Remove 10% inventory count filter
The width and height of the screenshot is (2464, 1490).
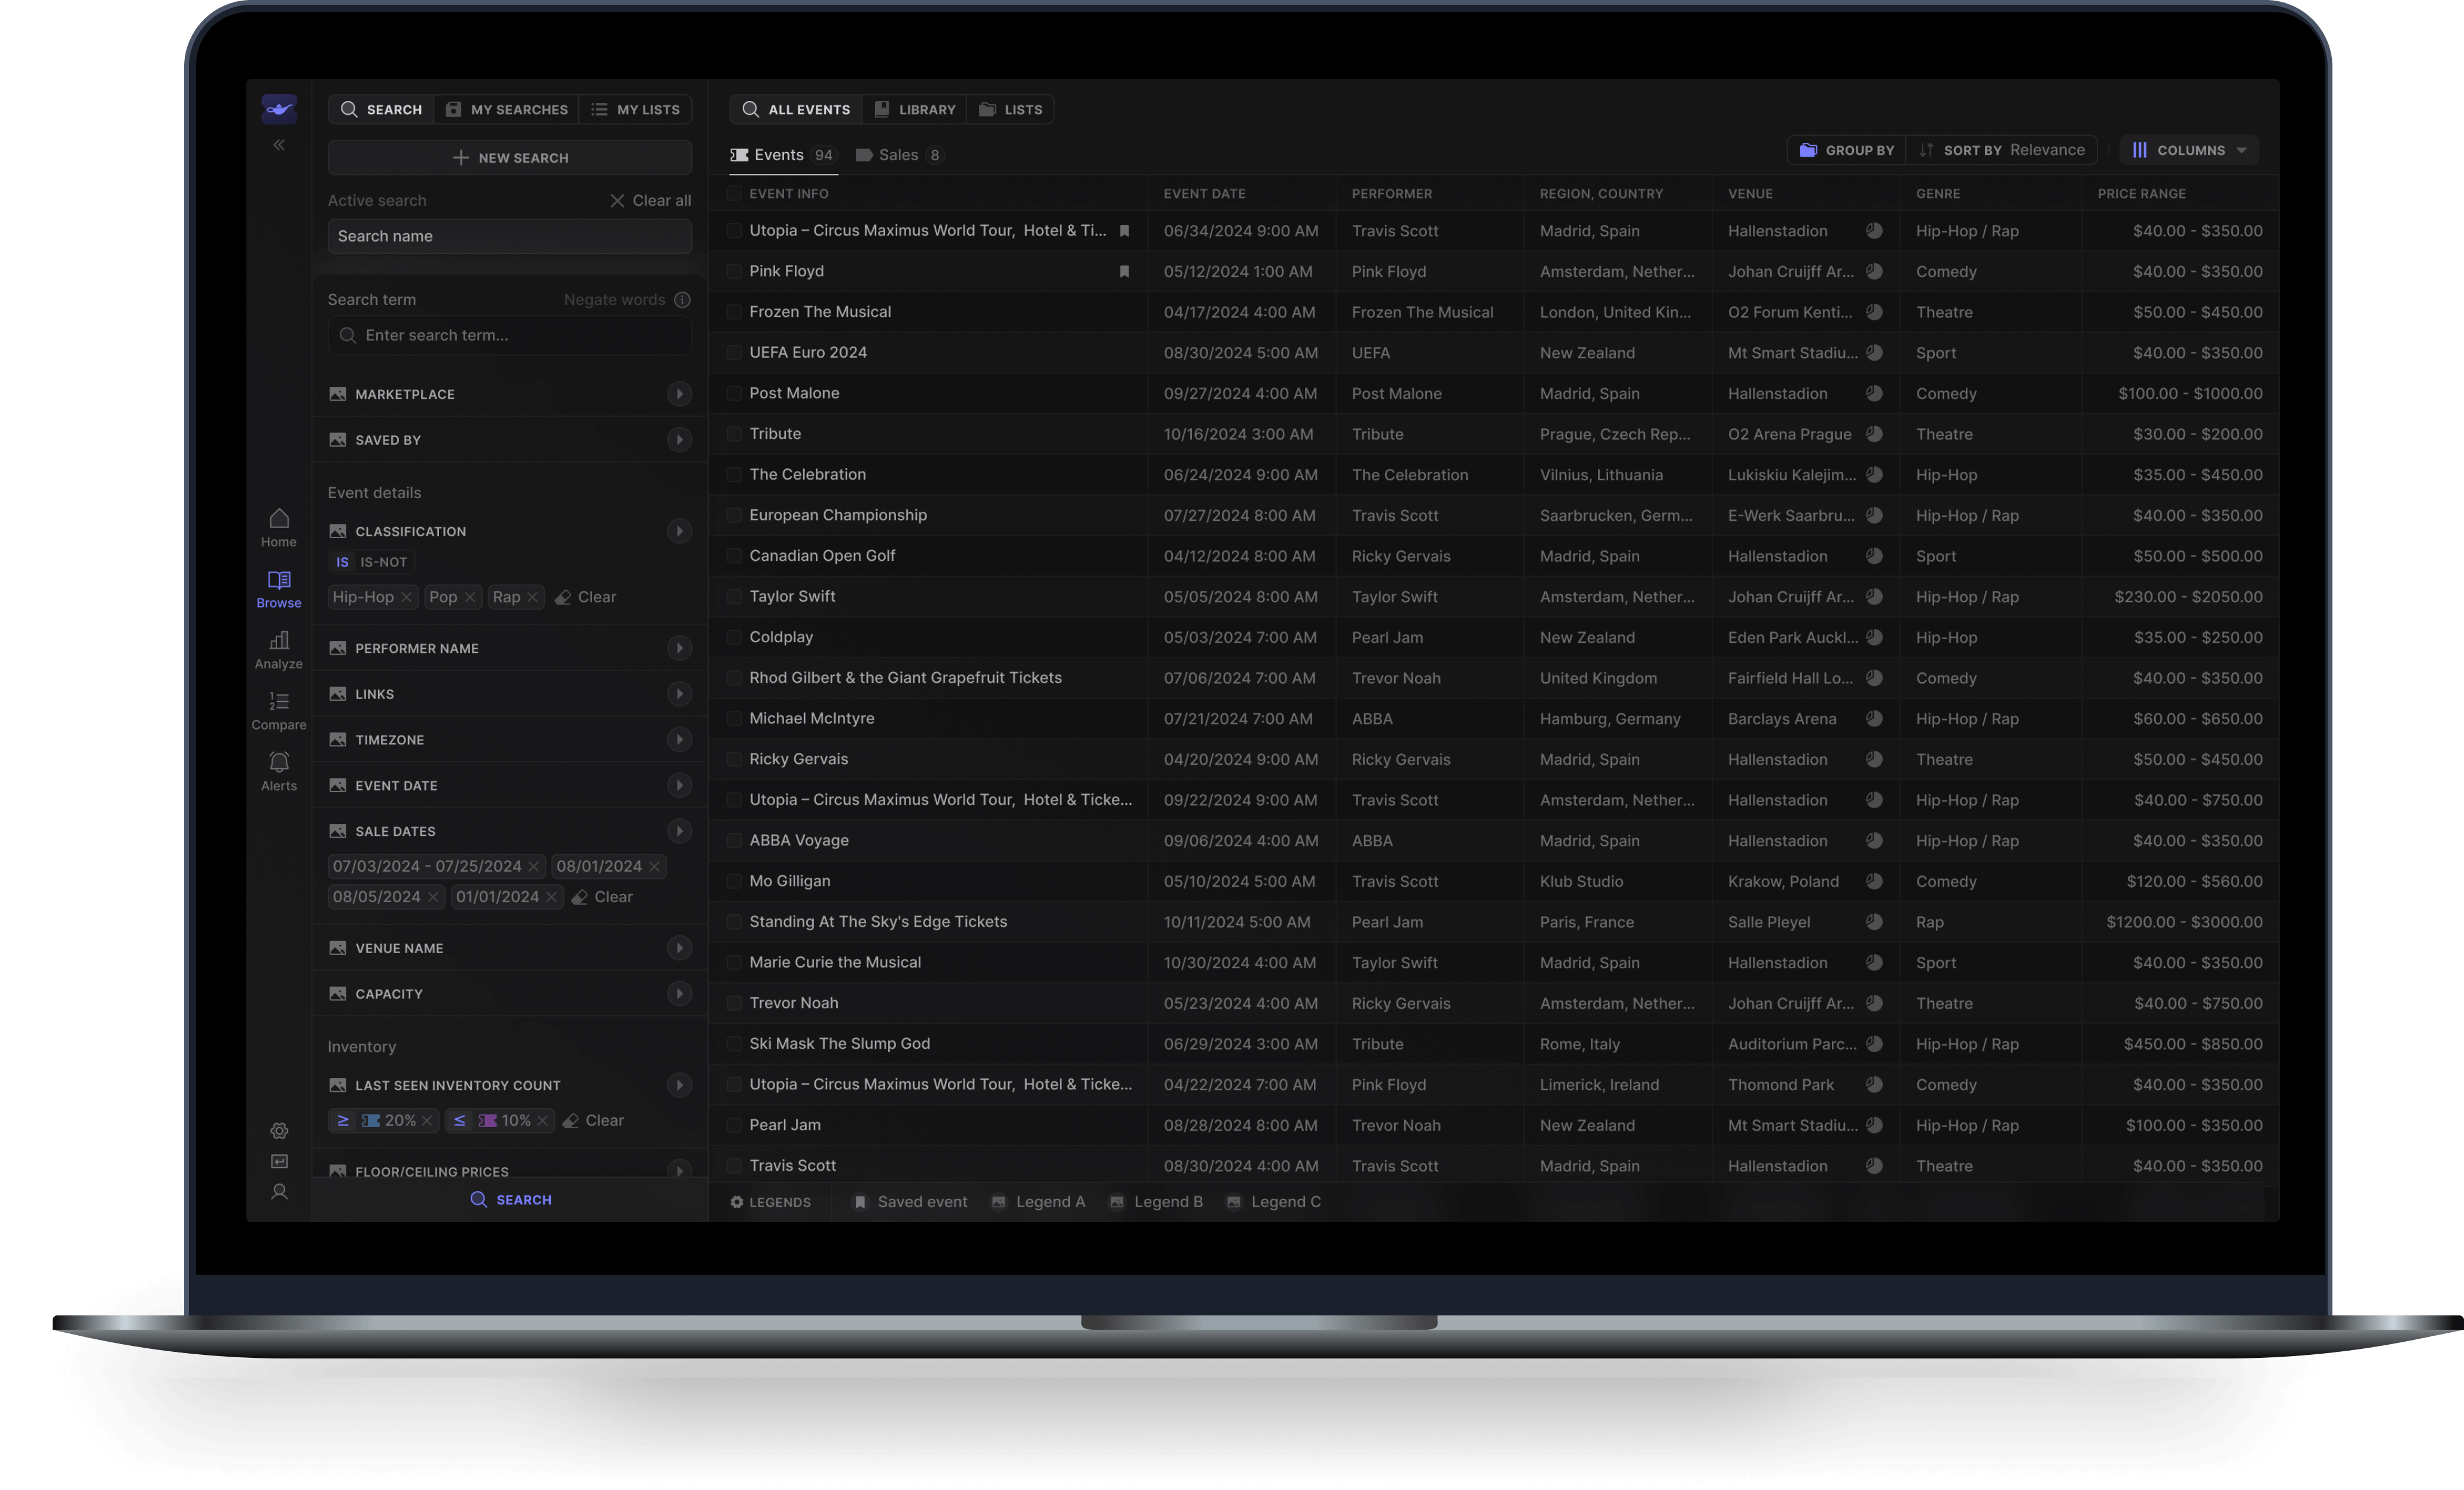[543, 1121]
